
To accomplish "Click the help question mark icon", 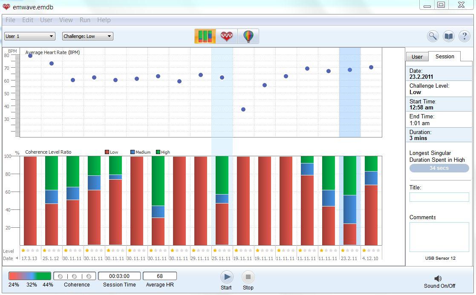I will click(464, 36).
